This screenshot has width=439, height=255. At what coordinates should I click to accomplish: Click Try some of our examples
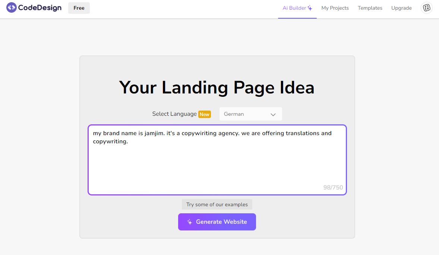[x=217, y=204]
